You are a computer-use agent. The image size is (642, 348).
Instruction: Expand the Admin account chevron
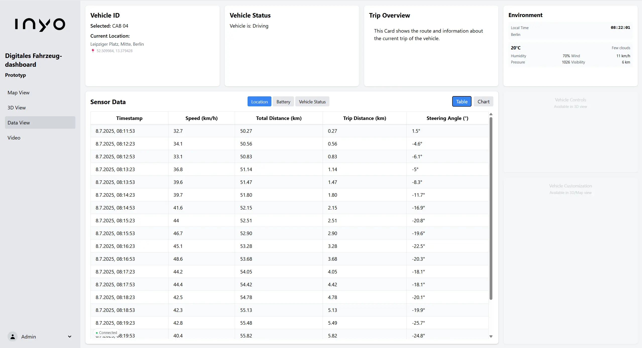tap(70, 337)
